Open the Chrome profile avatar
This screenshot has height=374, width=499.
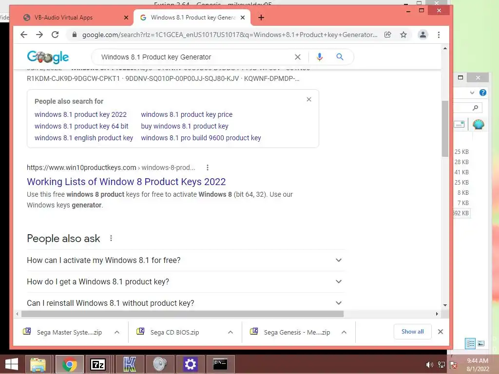pyautogui.click(x=422, y=35)
